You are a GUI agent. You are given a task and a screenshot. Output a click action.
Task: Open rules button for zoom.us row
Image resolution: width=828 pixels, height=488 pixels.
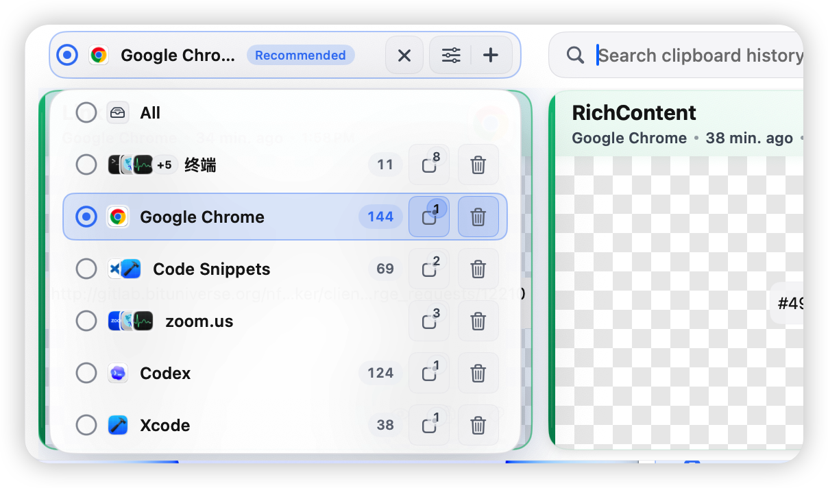point(429,321)
